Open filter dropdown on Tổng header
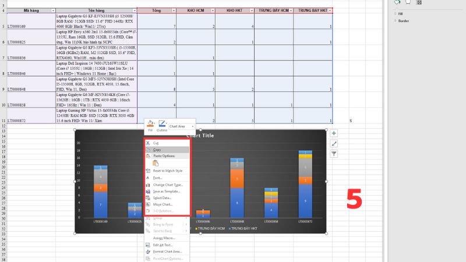 click(174, 10)
